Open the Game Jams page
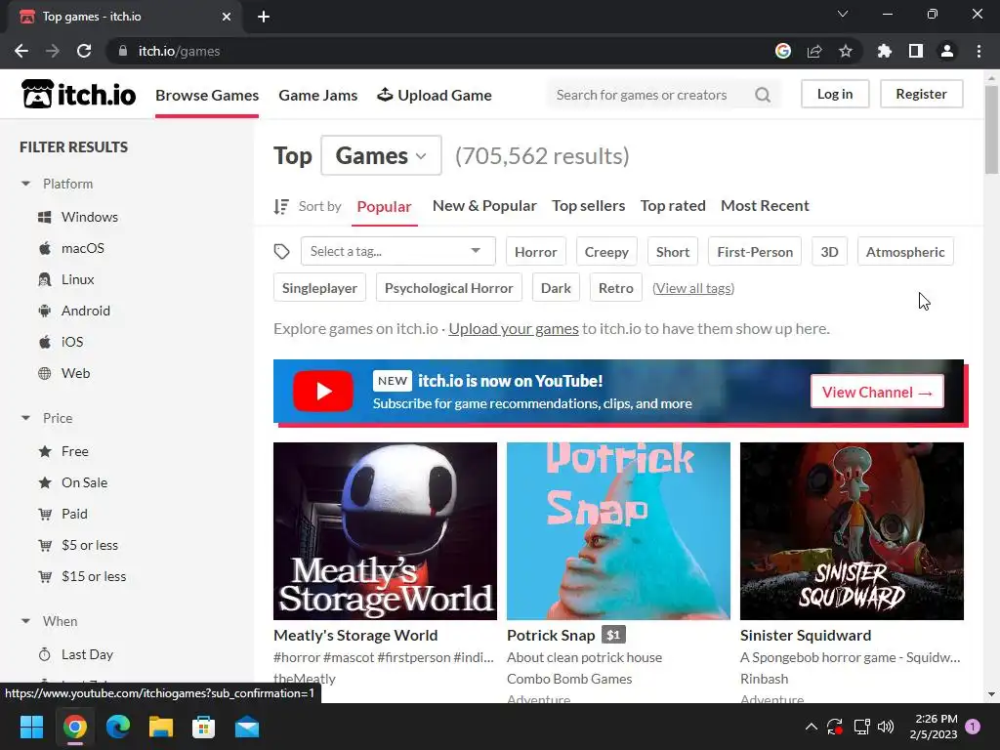The height and width of the screenshot is (750, 1000). [318, 95]
